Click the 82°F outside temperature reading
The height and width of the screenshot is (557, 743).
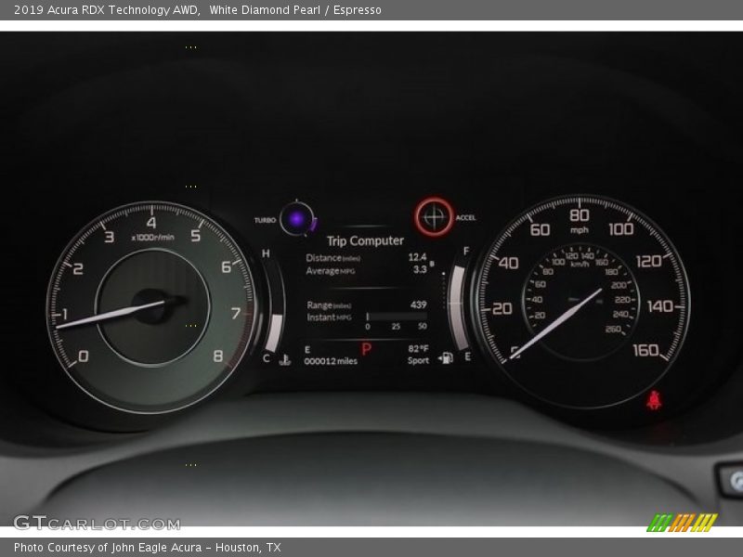pos(418,348)
